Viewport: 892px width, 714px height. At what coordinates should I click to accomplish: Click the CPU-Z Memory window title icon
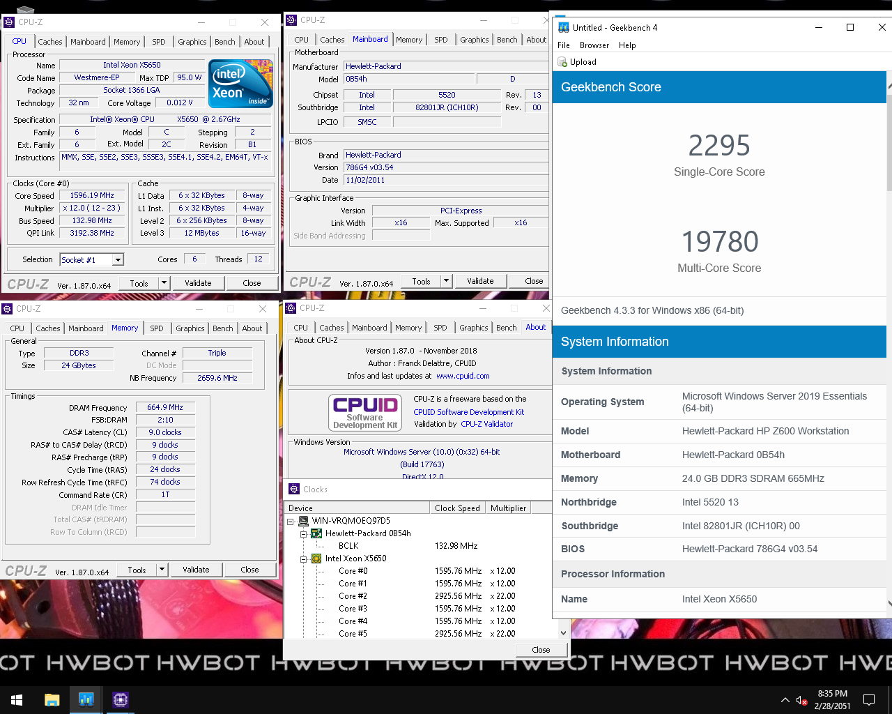point(8,309)
